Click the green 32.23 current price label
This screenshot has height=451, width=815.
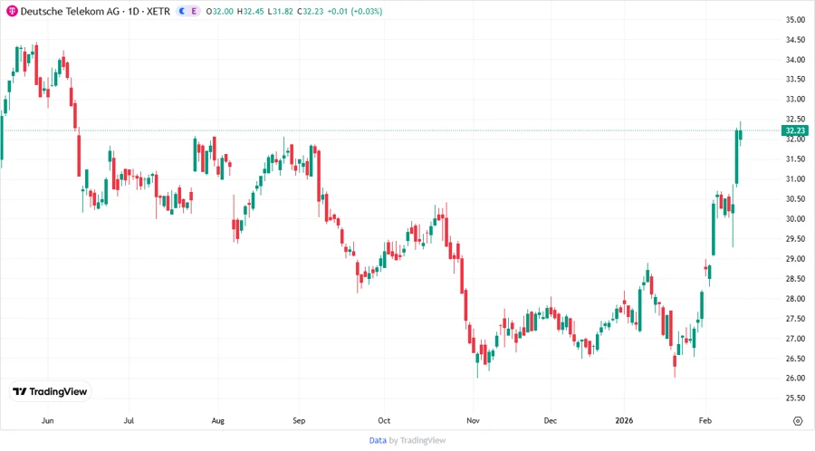click(795, 130)
